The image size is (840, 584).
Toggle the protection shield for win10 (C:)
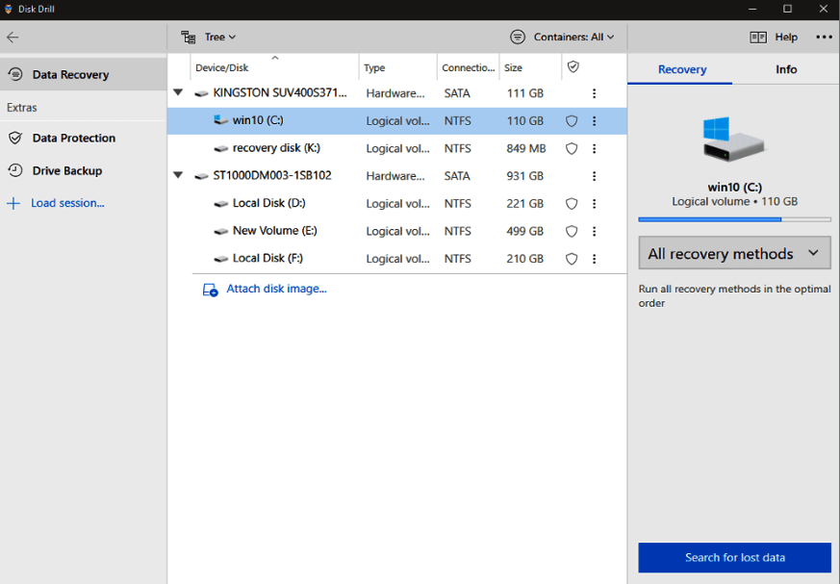pyautogui.click(x=571, y=121)
